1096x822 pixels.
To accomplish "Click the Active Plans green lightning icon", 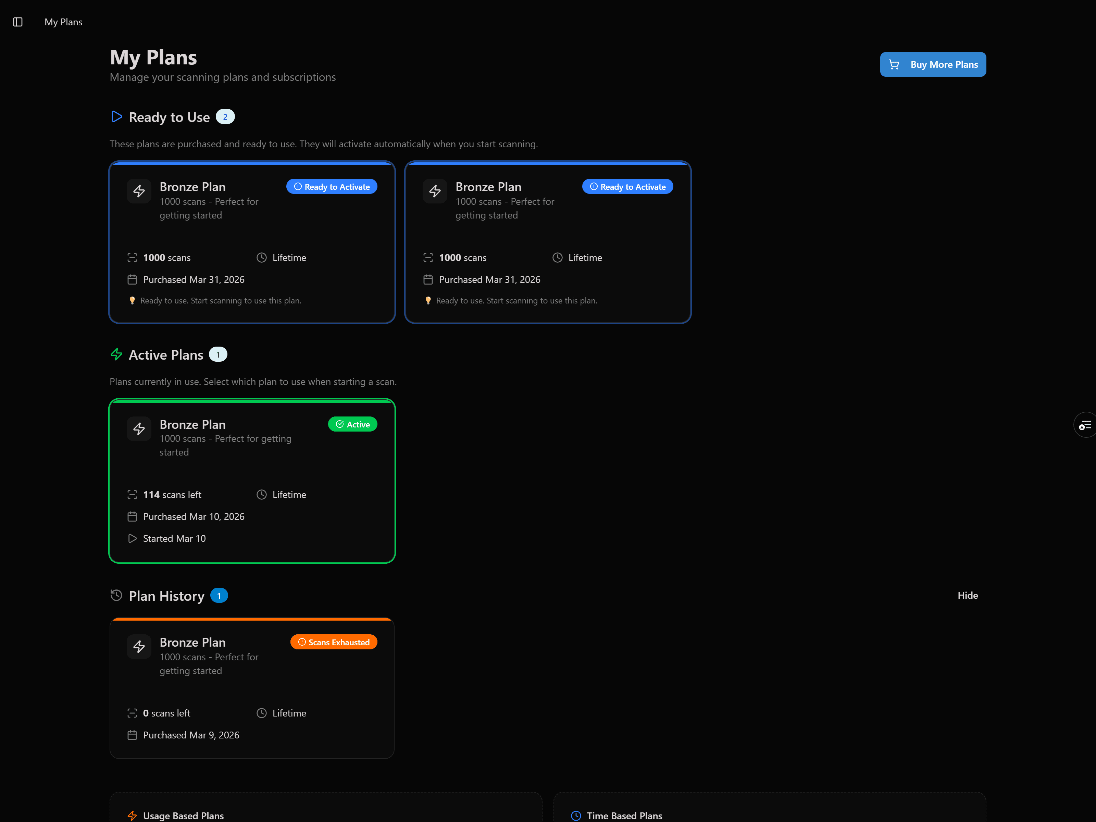I will [x=116, y=354].
